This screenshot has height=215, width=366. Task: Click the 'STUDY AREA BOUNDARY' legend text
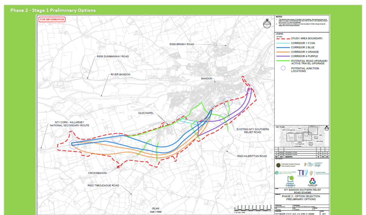tap(307, 38)
